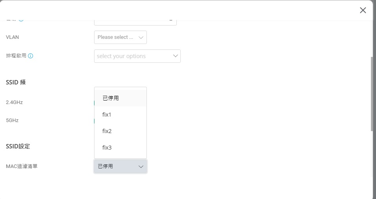
Task: Click the VLAN field label
Action: [x=12, y=37]
